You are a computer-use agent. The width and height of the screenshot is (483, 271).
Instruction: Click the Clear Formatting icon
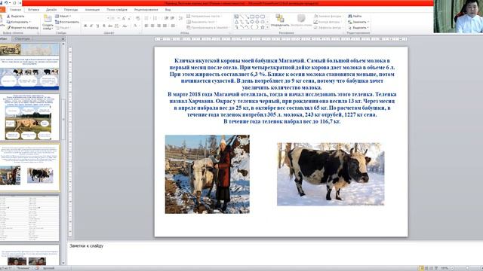[x=137, y=18]
